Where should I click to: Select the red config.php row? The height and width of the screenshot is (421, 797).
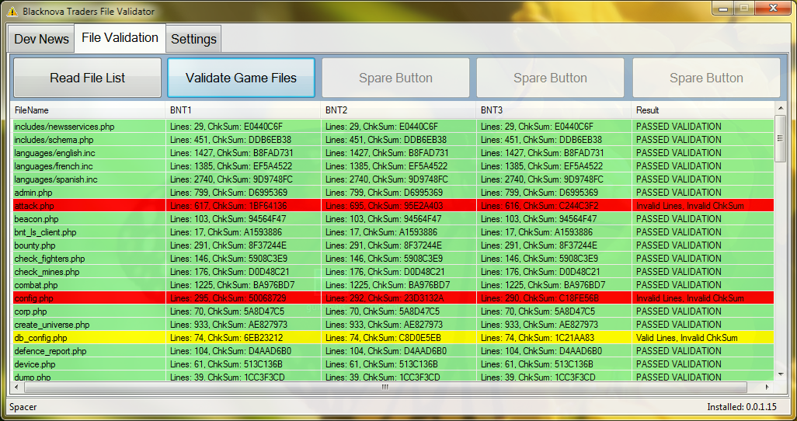(x=392, y=298)
